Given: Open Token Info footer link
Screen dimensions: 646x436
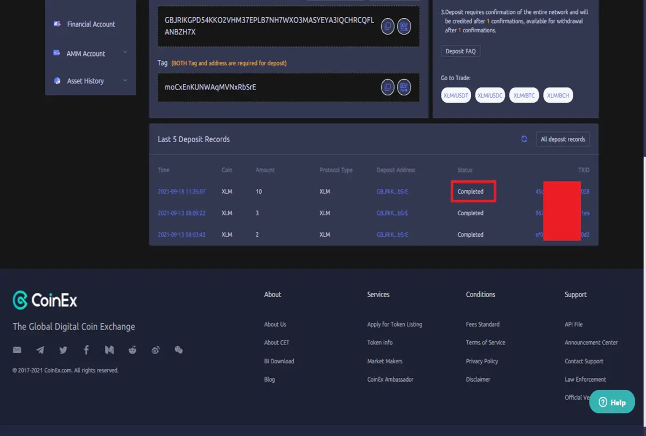Looking at the screenshot, I should coord(380,342).
